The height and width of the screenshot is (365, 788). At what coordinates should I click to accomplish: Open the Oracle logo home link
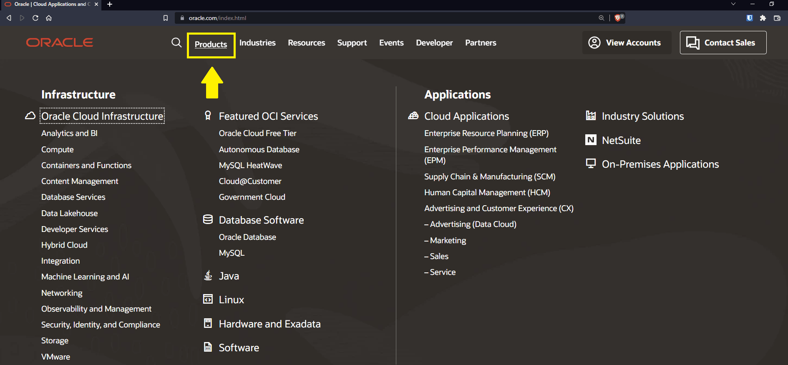(60, 43)
